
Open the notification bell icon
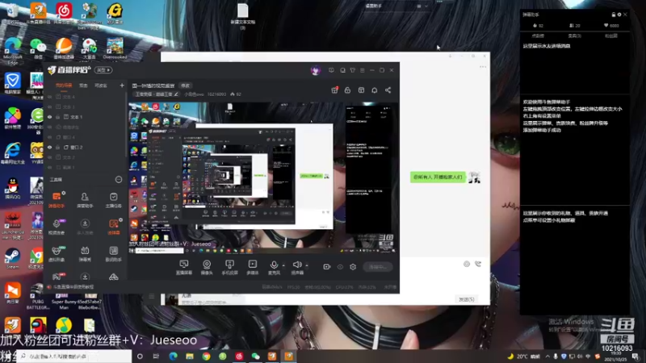[x=375, y=90]
